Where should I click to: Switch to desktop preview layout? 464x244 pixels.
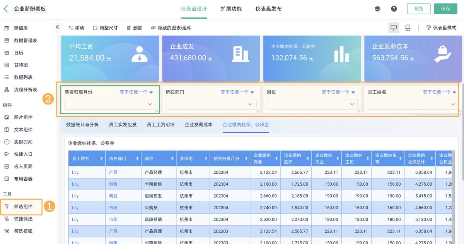point(394,28)
